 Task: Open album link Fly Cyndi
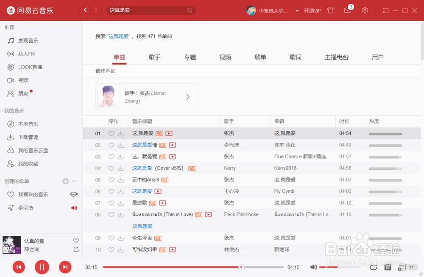coord(284,191)
